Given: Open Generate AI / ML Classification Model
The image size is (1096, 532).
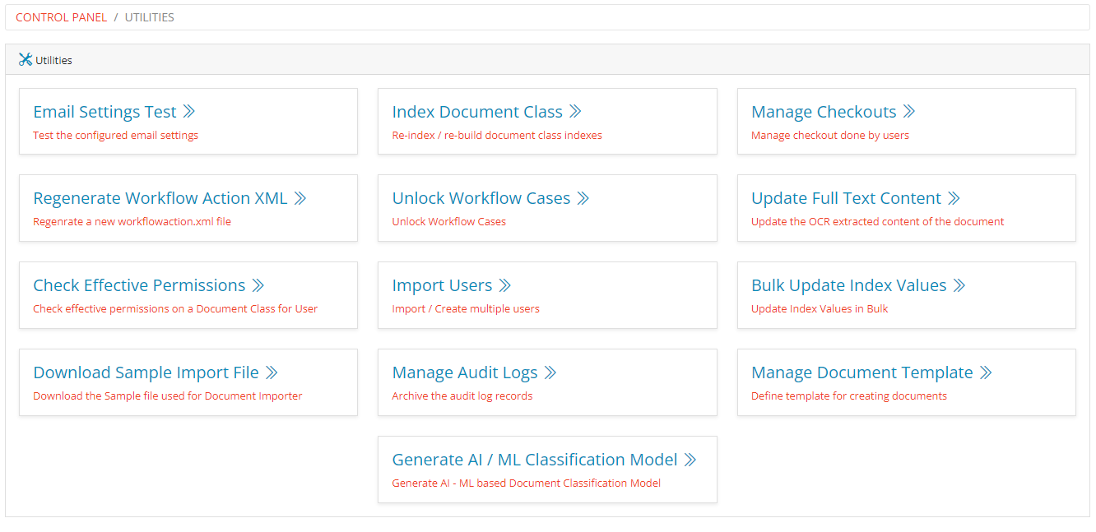Looking at the screenshot, I should coord(534,460).
